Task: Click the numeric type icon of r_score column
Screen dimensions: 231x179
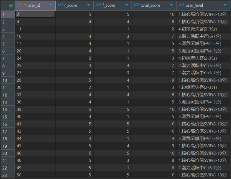Action: 60,5
